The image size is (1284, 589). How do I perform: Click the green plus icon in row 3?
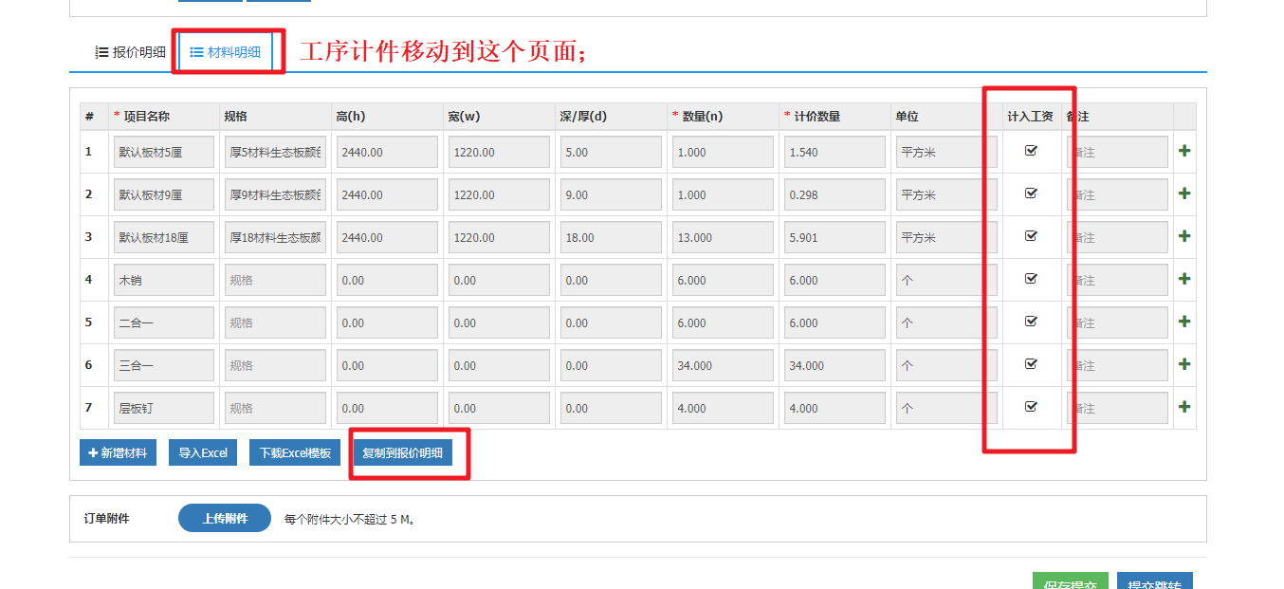(x=1183, y=237)
